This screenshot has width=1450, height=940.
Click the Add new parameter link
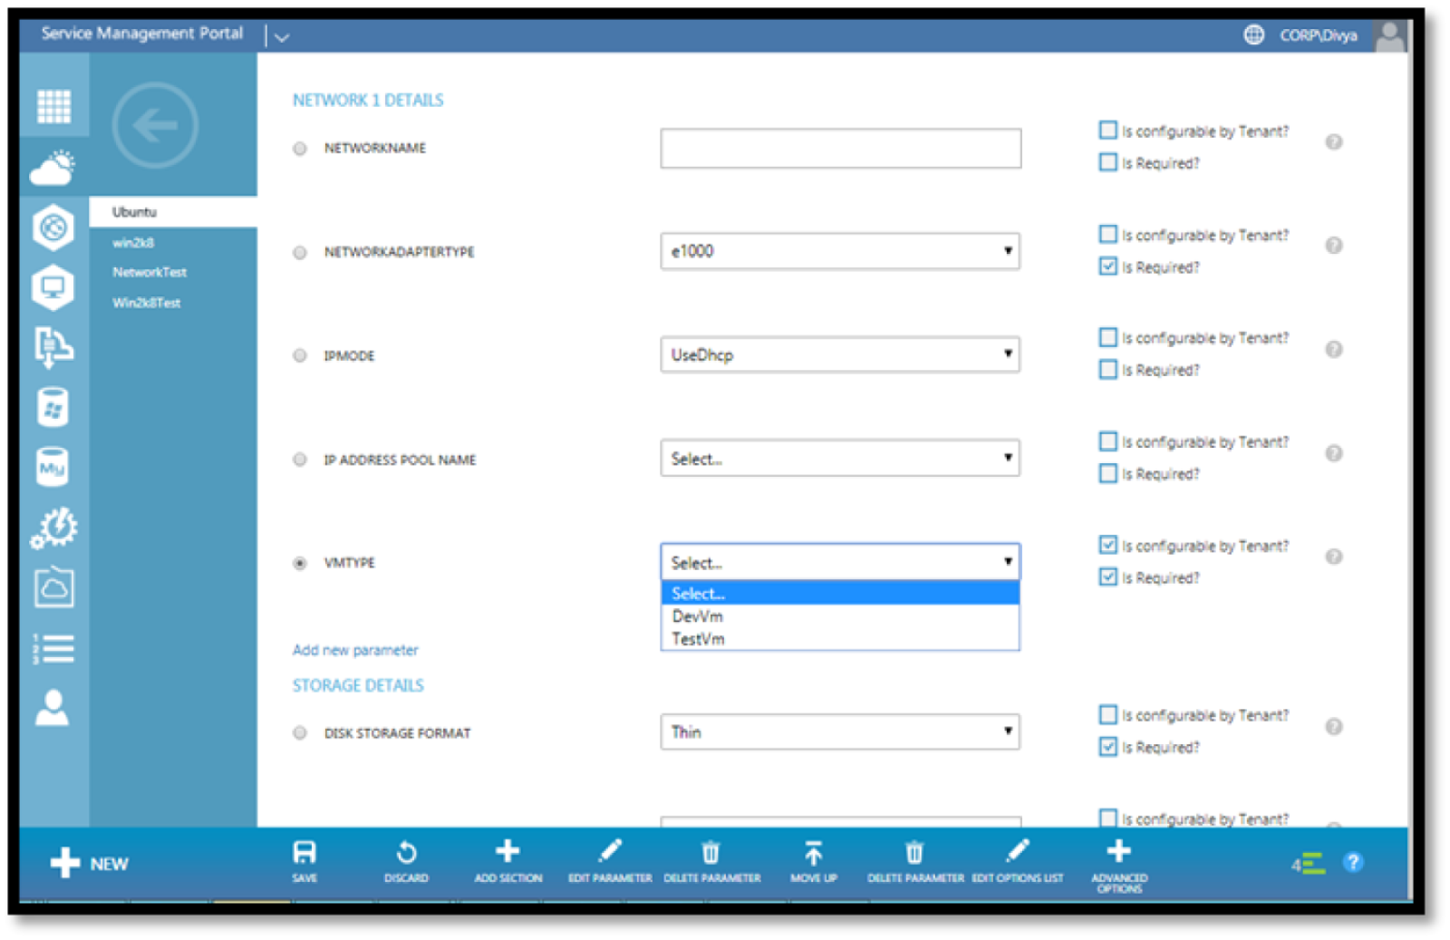[x=355, y=650]
